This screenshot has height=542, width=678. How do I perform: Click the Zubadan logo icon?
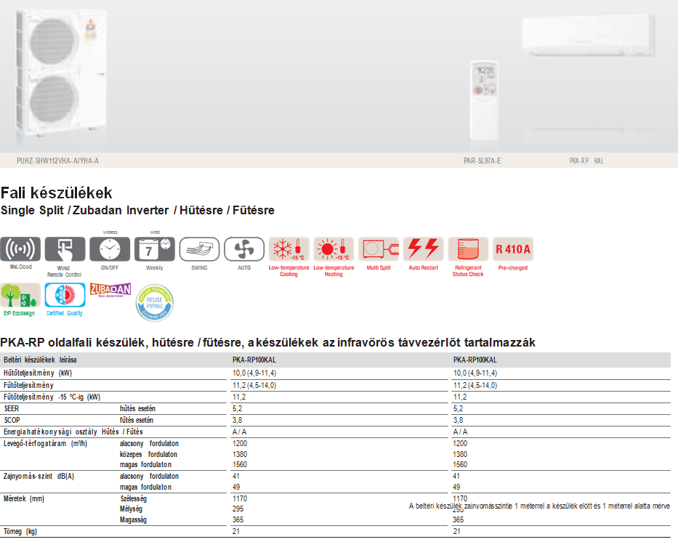pyautogui.click(x=110, y=290)
